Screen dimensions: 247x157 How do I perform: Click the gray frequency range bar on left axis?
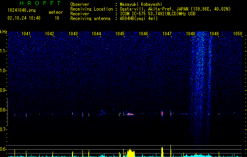click(x=8, y=112)
